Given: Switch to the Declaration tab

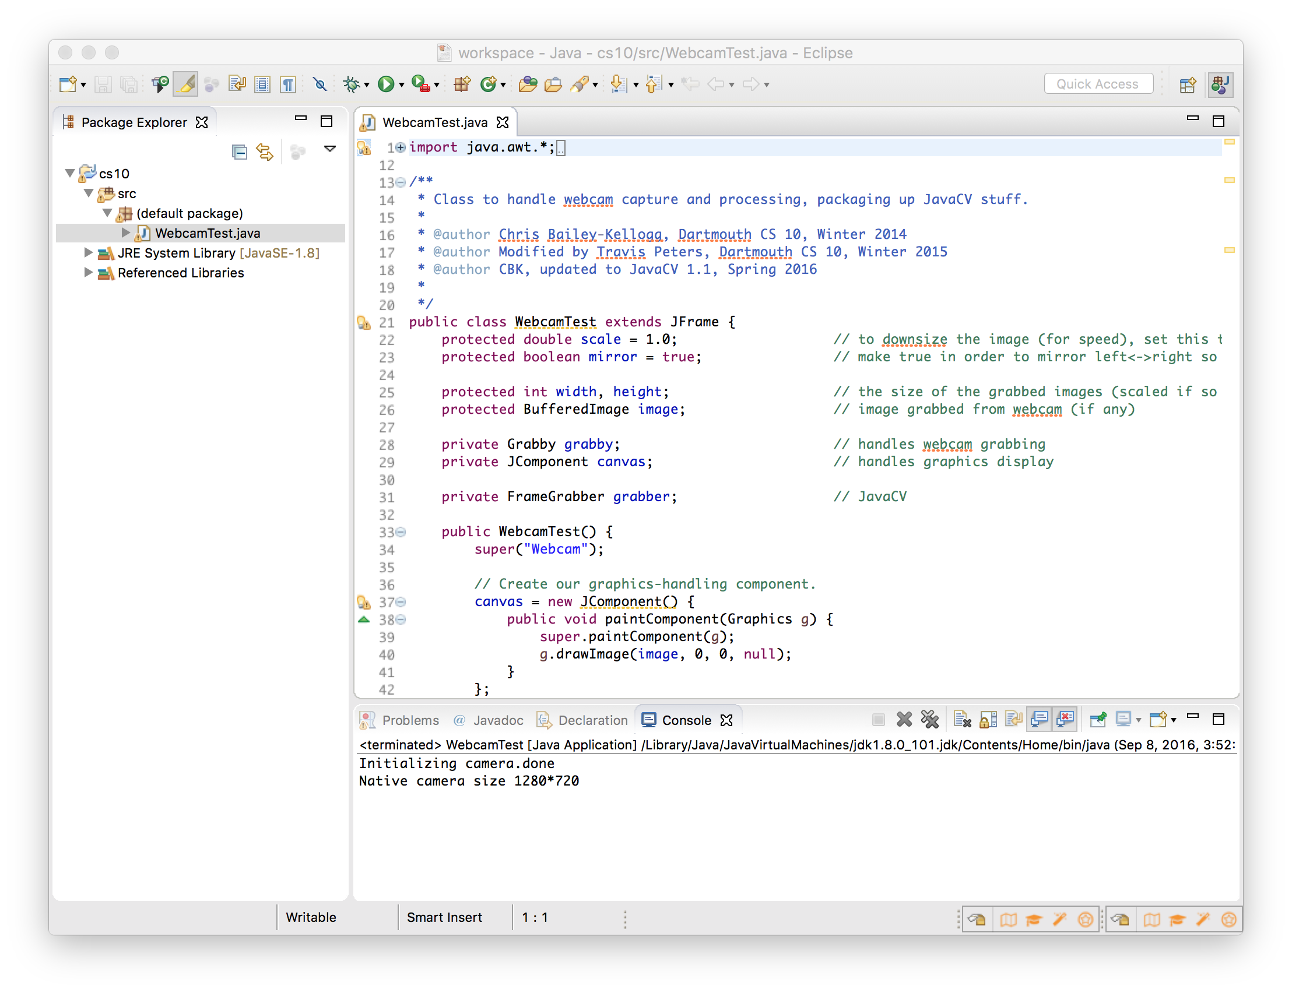Looking at the screenshot, I should tap(582, 720).
